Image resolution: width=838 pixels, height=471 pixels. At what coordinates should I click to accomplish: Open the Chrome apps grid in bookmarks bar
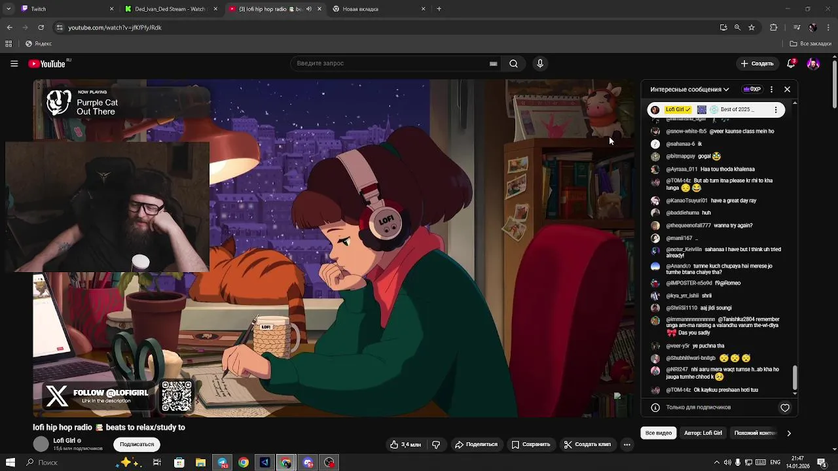coord(9,44)
